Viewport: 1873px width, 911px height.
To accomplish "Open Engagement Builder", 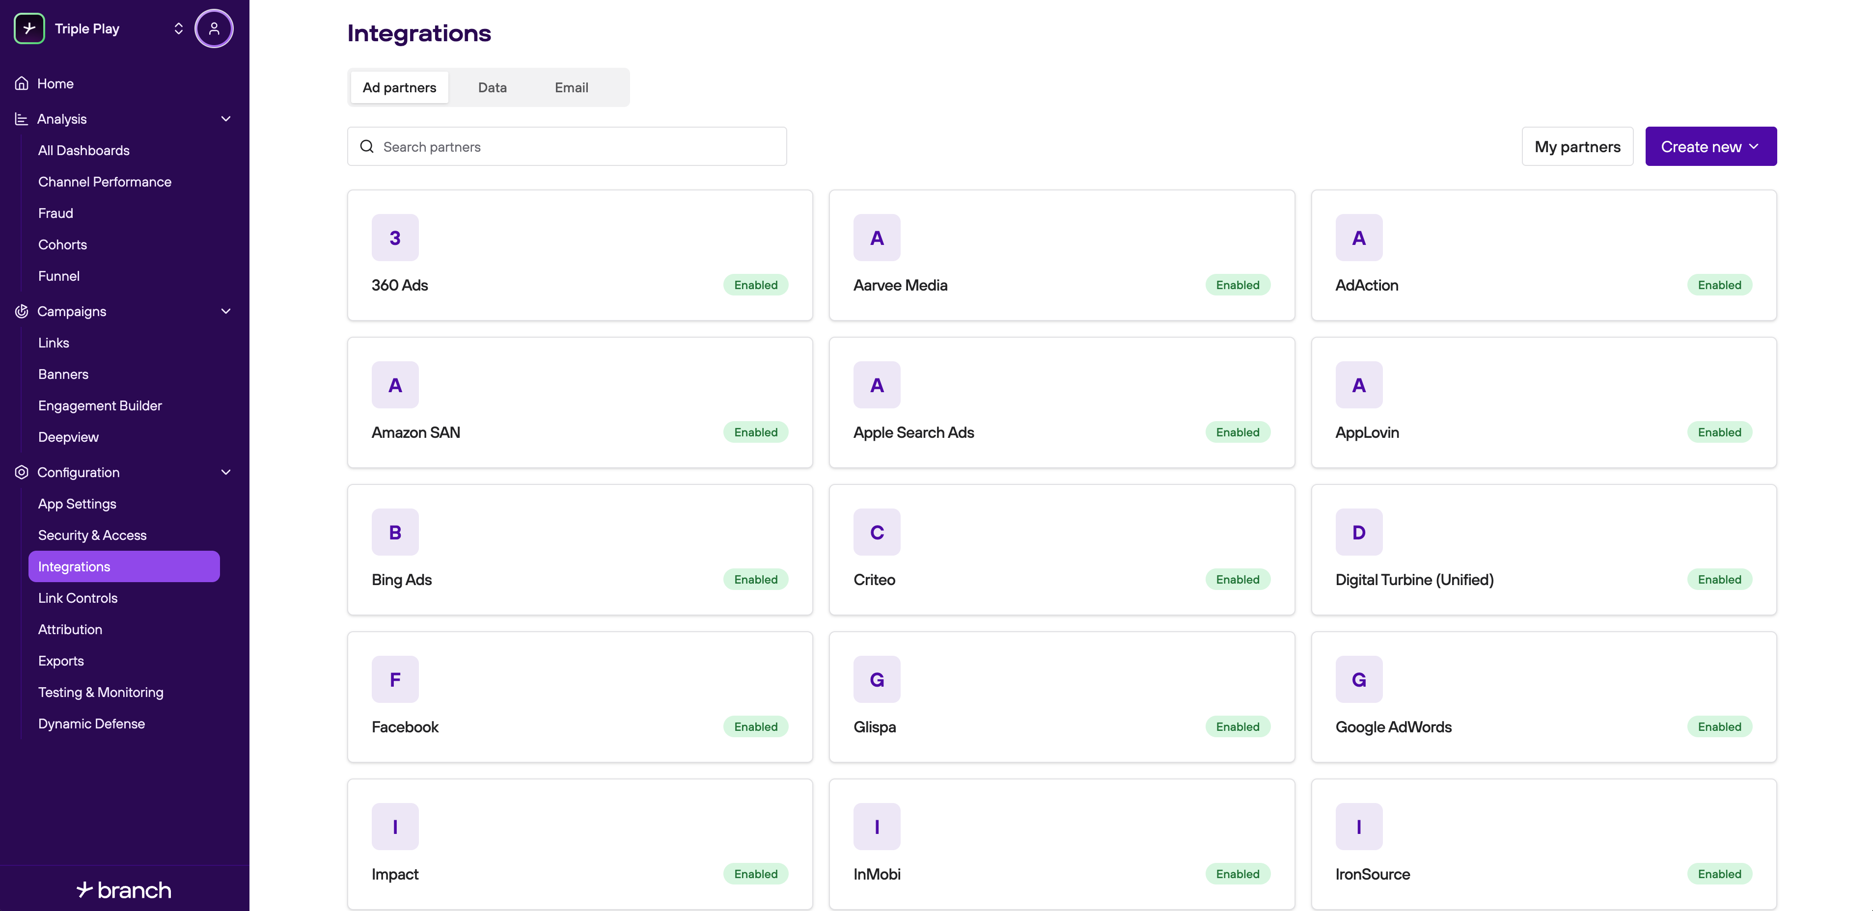I will (100, 405).
